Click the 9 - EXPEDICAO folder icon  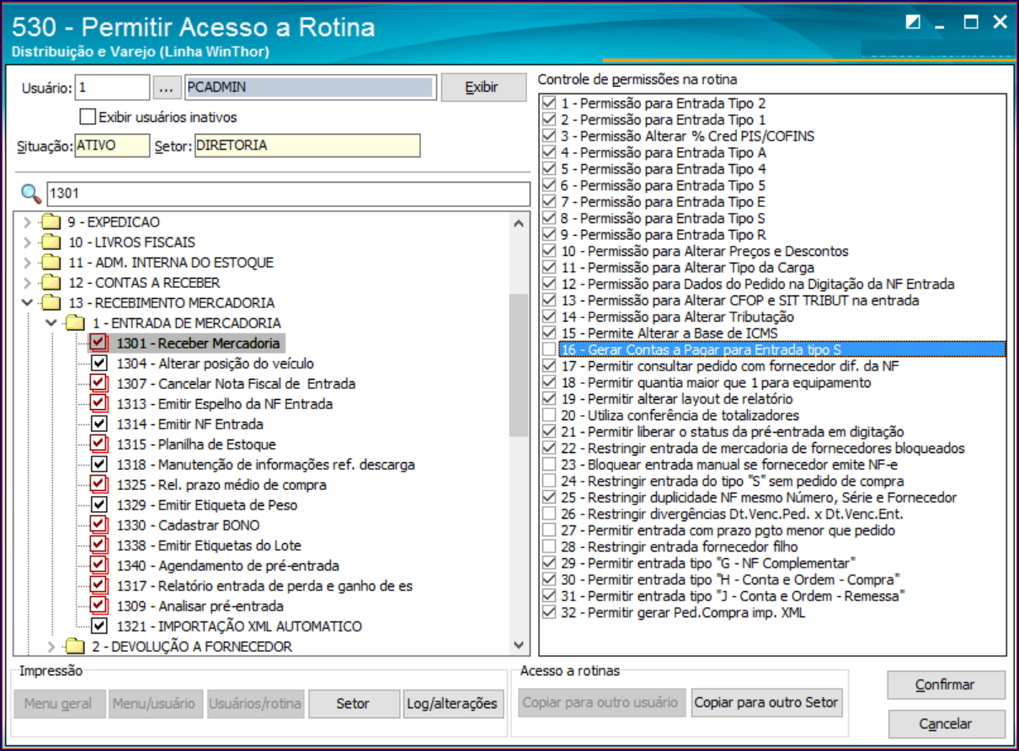pyautogui.click(x=52, y=222)
